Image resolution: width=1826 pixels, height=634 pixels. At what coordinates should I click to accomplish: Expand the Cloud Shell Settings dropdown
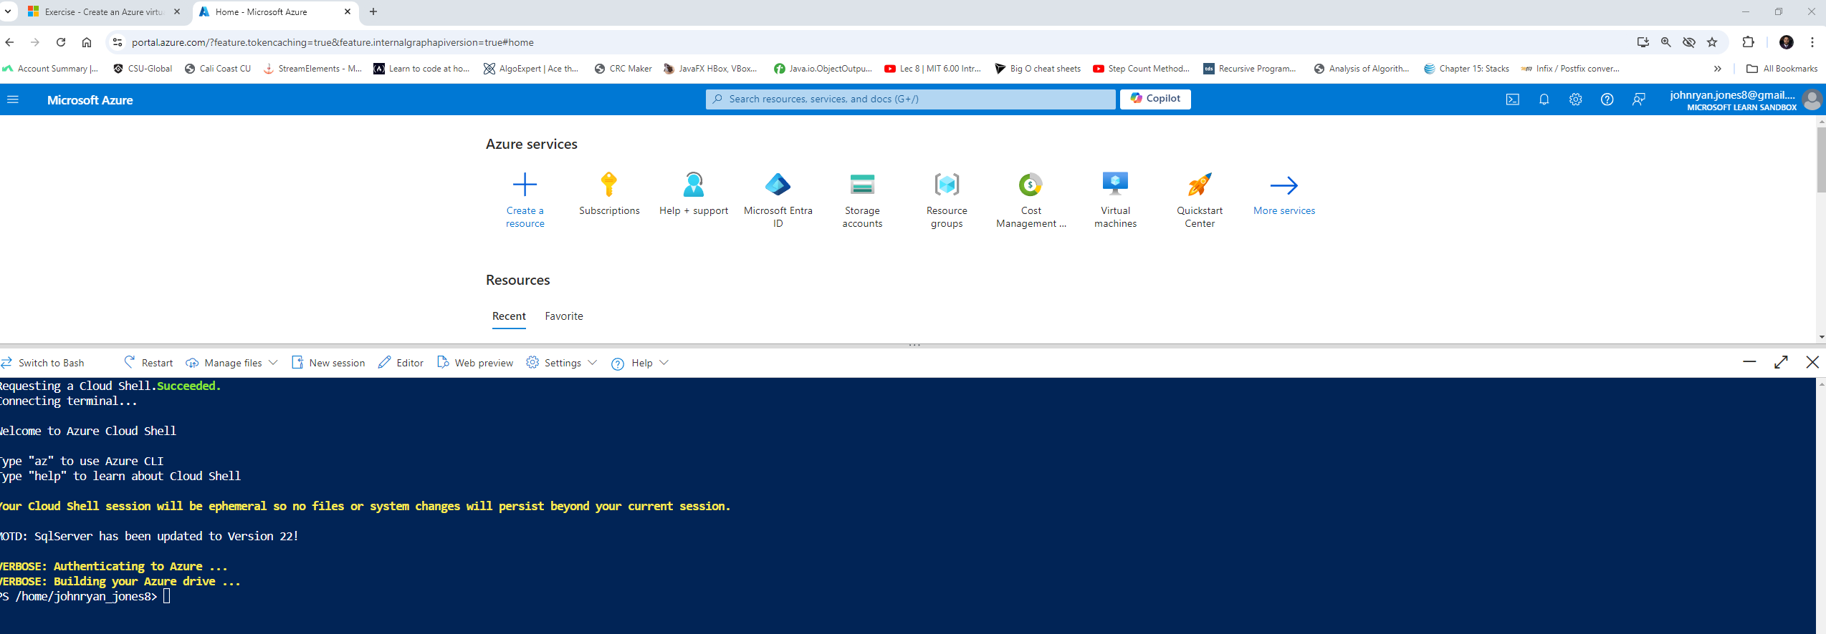coord(561,363)
